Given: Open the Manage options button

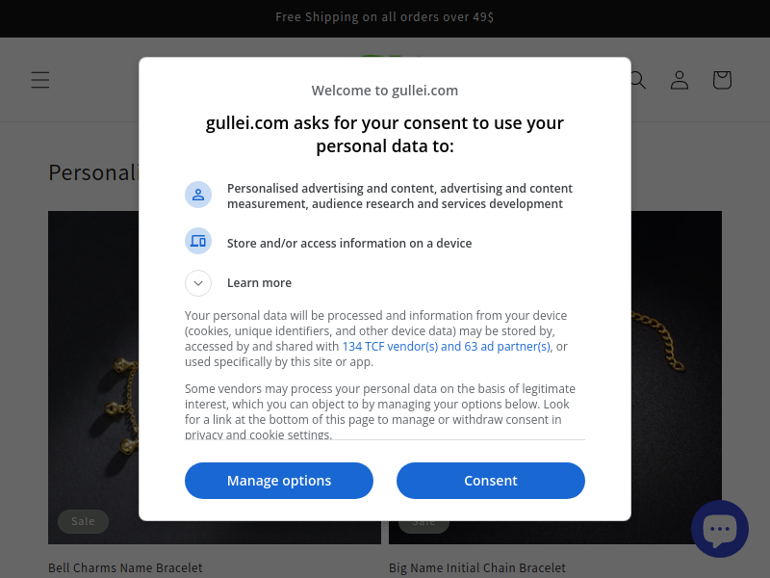Looking at the screenshot, I should pyautogui.click(x=279, y=481).
